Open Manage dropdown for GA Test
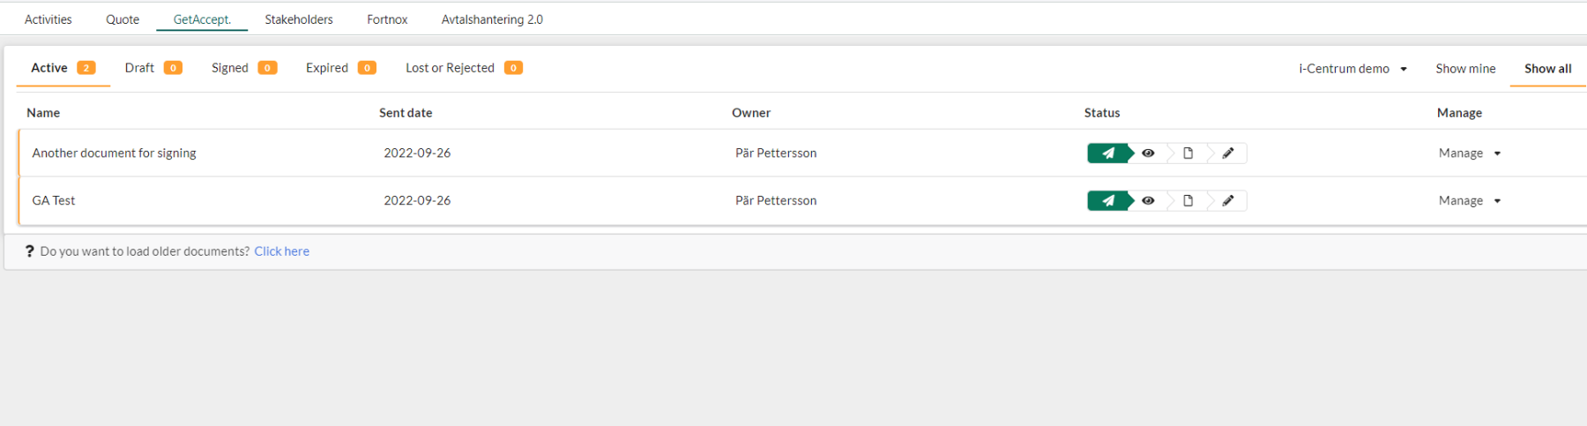The width and height of the screenshot is (1587, 426). click(1469, 201)
